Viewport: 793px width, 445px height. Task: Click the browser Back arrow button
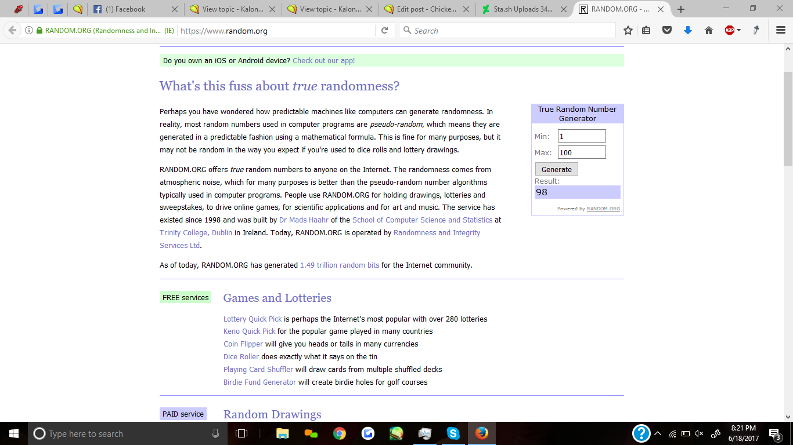[x=12, y=30]
